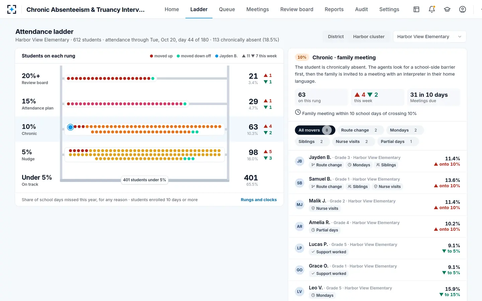Select the 15% Attendance plan rung
The image size is (482, 301).
[149, 104]
